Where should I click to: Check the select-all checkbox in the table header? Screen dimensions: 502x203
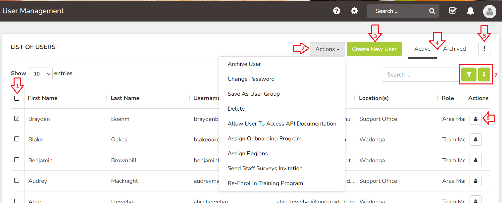coord(17,98)
